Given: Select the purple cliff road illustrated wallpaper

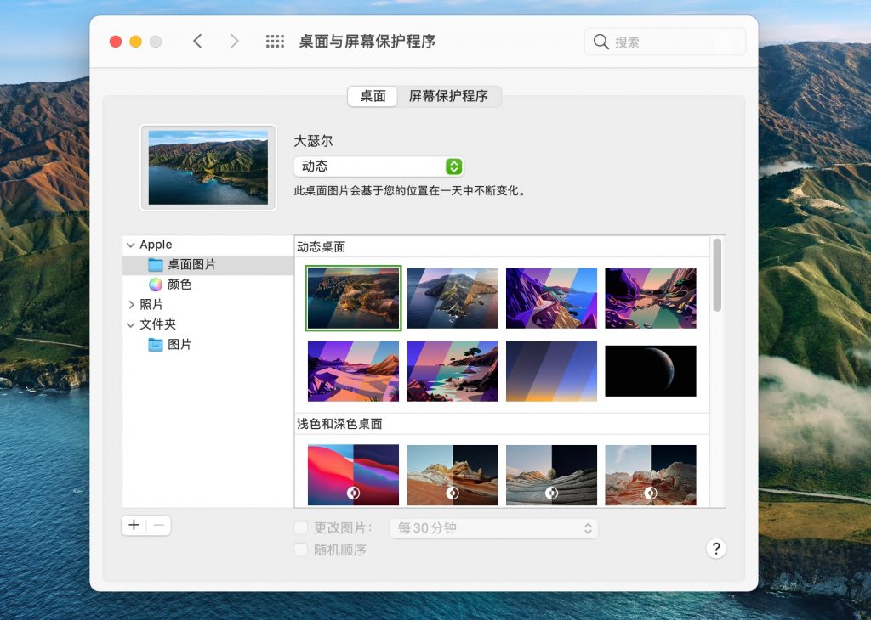Looking at the screenshot, I should pos(551,298).
